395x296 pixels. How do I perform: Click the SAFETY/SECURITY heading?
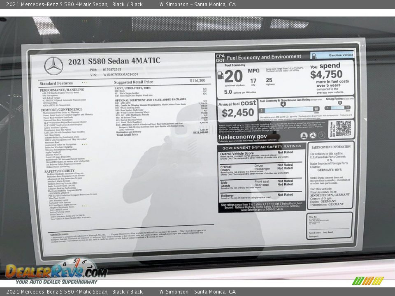59,171
